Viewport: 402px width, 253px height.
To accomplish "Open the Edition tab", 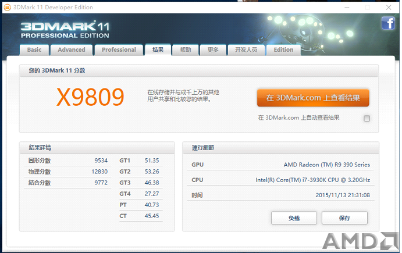I will pos(283,50).
